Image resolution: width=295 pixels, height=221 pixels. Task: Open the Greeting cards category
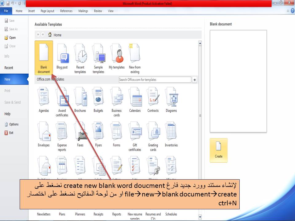click(153, 136)
